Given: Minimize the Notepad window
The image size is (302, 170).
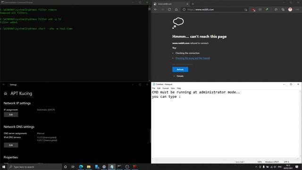Looking at the screenshot, I should click(284, 84).
